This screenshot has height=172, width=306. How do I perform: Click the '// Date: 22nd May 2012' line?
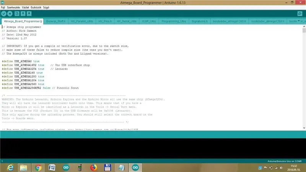[x=19, y=34]
